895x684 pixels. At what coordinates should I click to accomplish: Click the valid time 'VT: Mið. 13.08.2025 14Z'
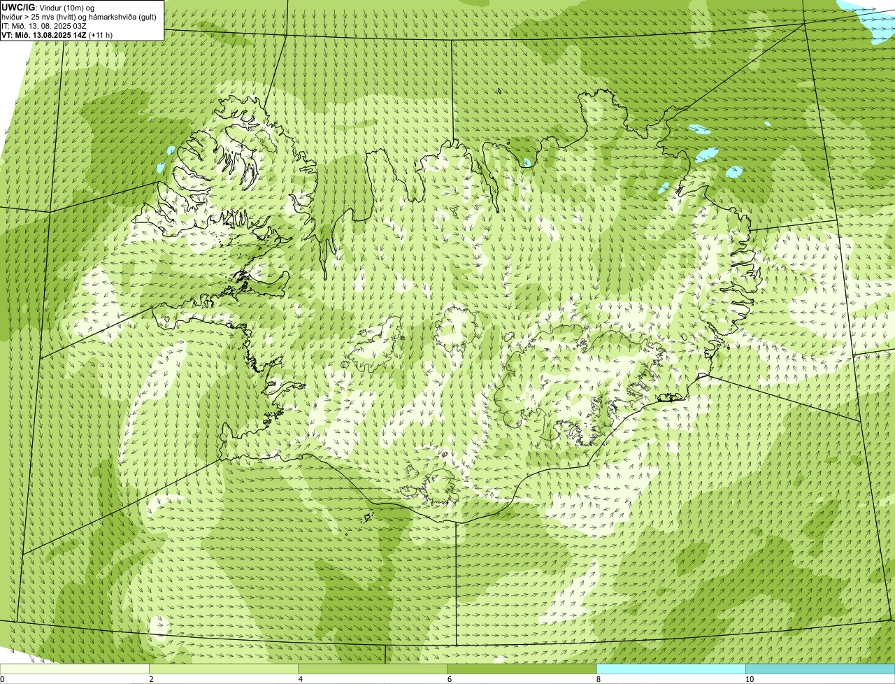[44, 35]
